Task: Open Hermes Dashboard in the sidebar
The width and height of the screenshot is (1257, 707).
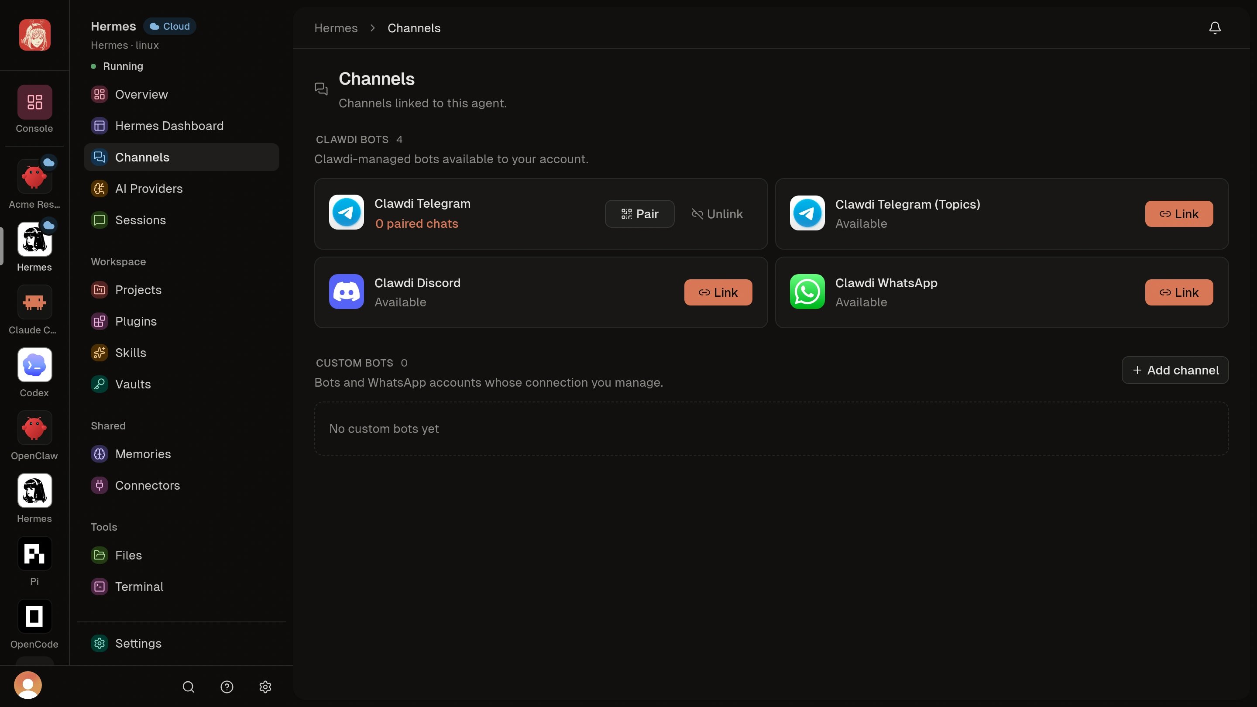Action: [x=182, y=126]
